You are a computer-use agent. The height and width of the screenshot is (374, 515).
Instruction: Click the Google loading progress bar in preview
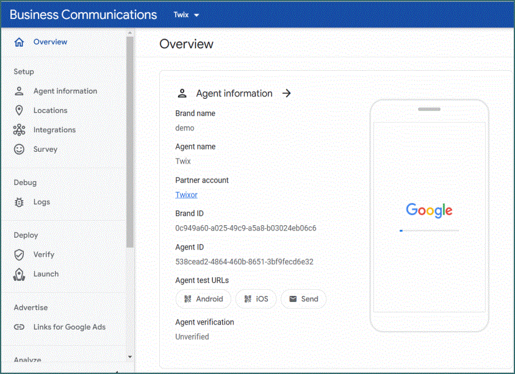[x=429, y=231]
